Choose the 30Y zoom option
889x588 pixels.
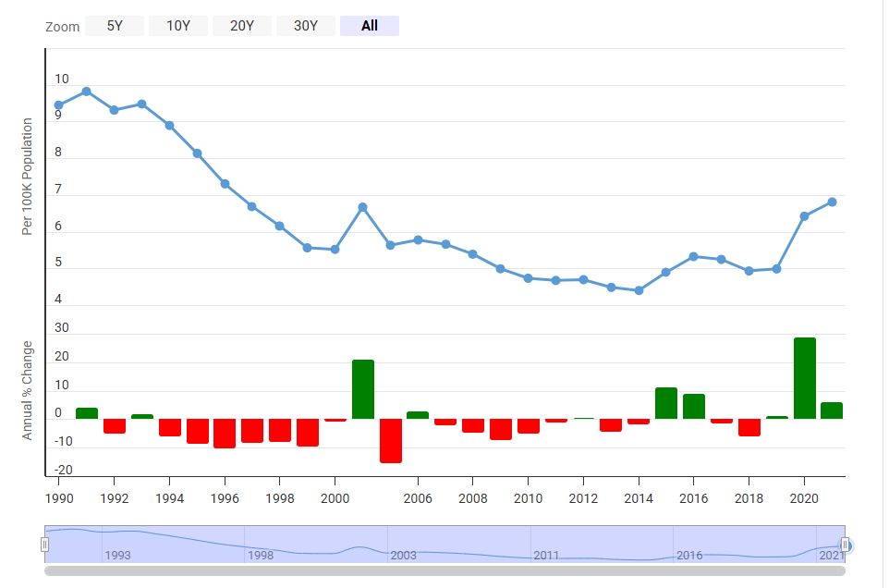click(x=306, y=26)
